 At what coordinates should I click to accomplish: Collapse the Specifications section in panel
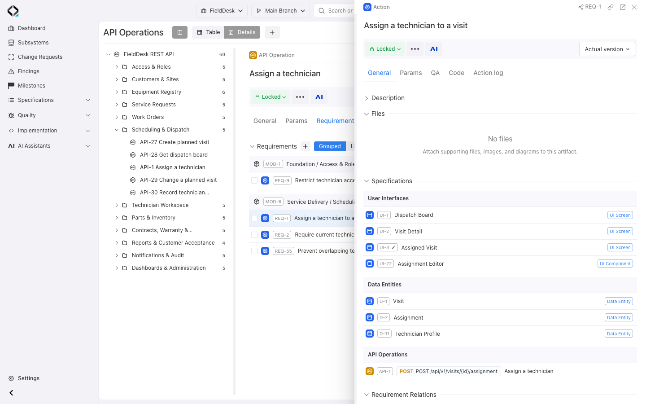point(367,181)
